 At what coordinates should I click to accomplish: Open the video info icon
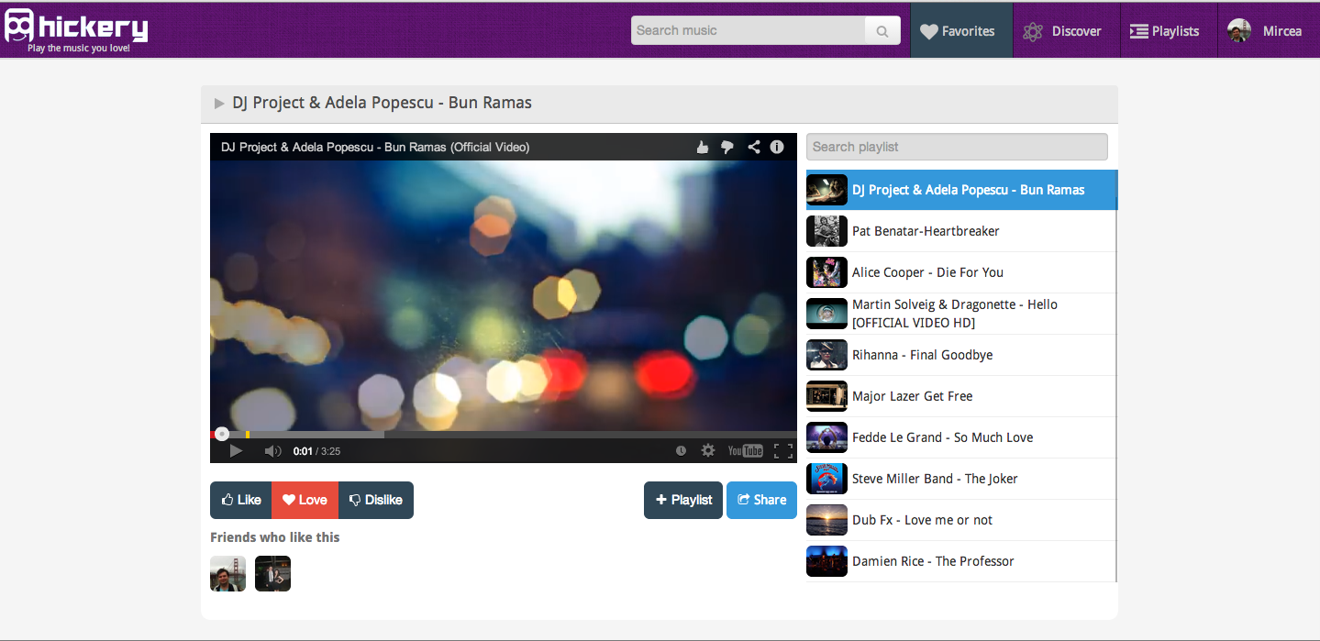777,147
